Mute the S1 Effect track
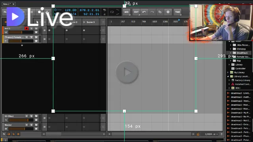253x142 pixels. tap(36, 116)
